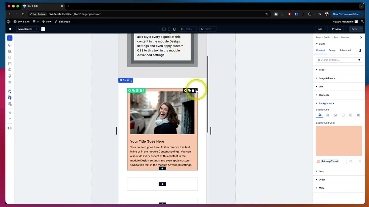This screenshot has height=207, width=369.
Task: Add row with plus in empty box
Action: 162,184
